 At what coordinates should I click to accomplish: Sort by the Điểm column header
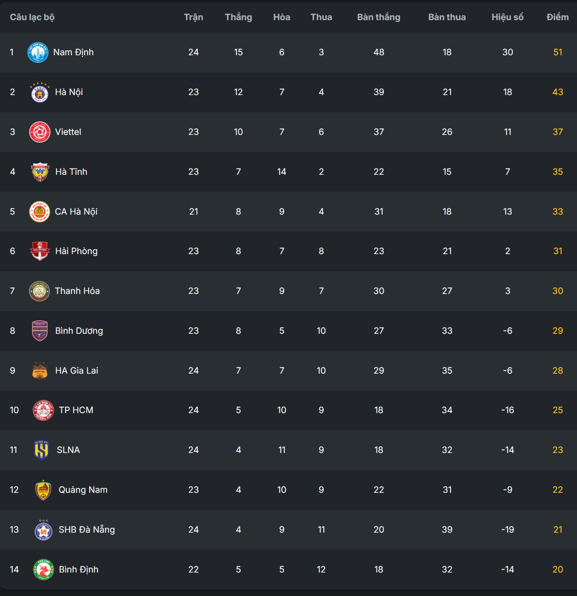pyautogui.click(x=557, y=17)
